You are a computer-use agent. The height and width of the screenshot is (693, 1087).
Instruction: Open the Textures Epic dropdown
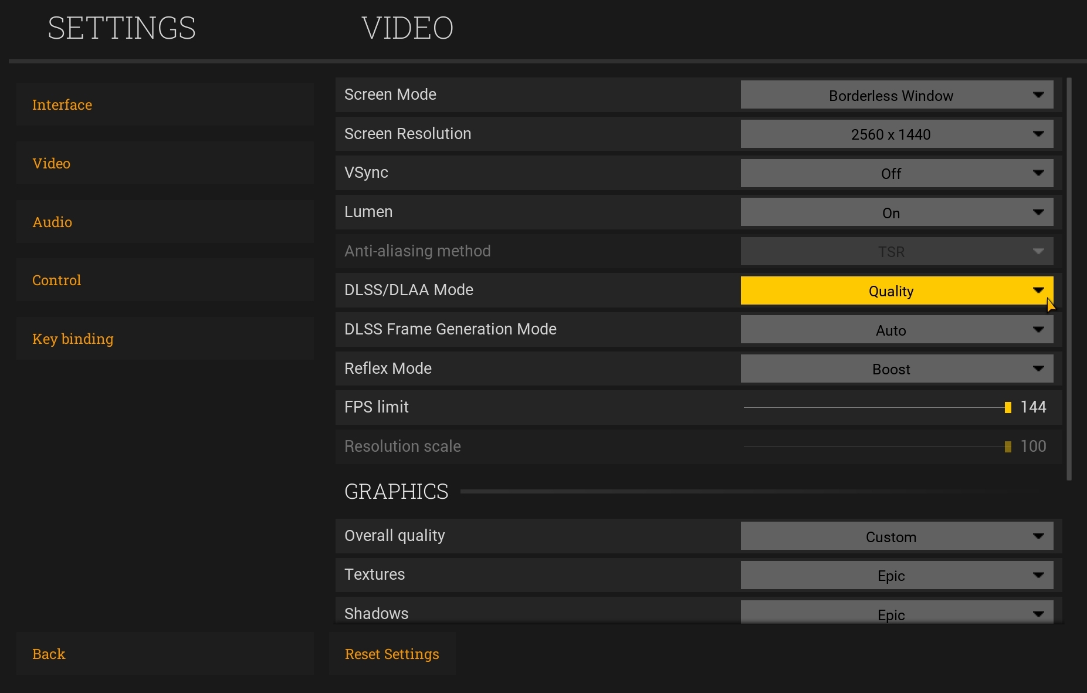point(896,575)
